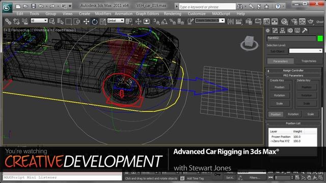Expand the Quick Access toolbar dropdown arrow
Viewport: 326px width, 183px height.
coord(70,6)
